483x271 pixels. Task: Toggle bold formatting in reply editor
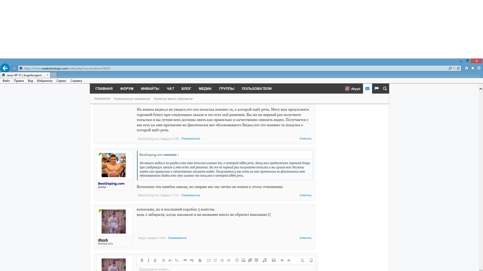[x=142, y=260]
